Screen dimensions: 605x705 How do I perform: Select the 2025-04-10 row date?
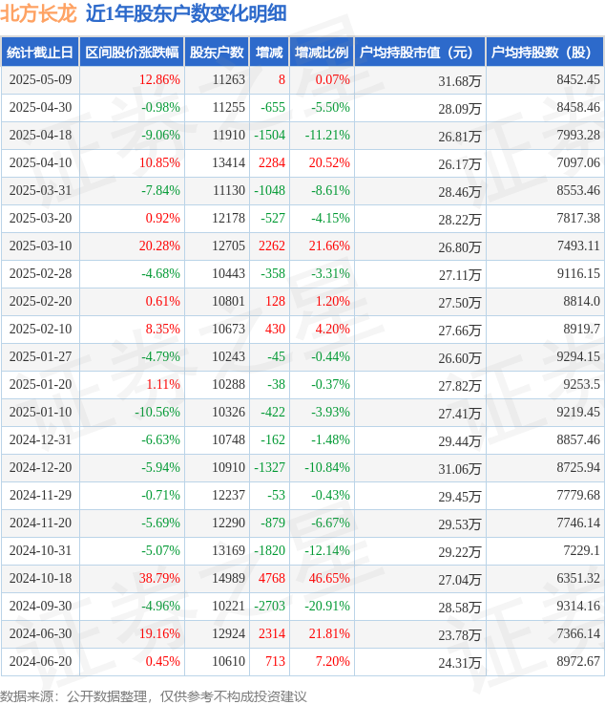[x=40, y=162]
